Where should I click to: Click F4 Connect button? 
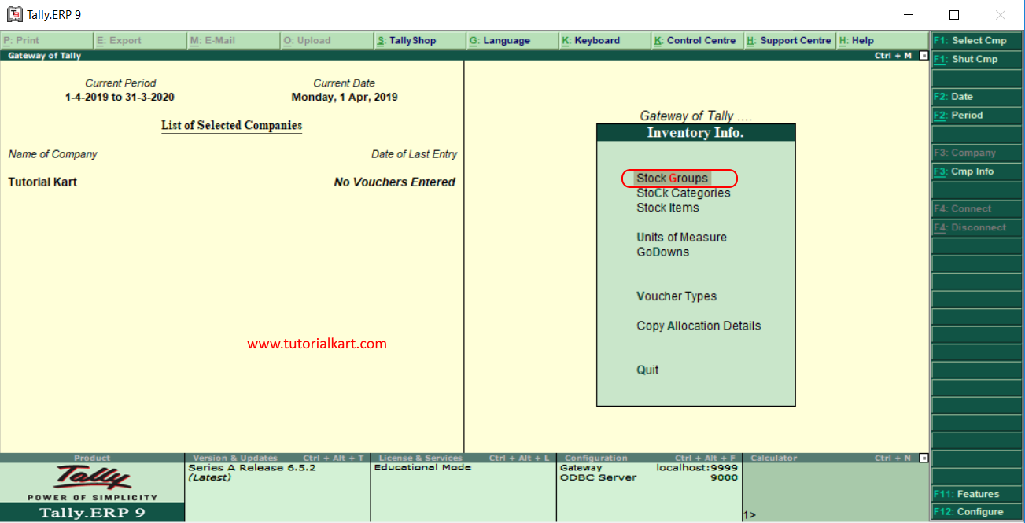(x=978, y=209)
